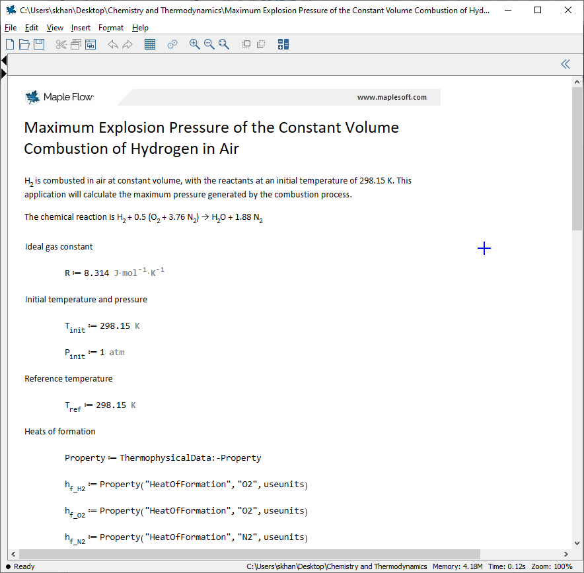Toggle the math/text entry mode icon
The height and width of the screenshot is (573, 584).
[x=283, y=44]
